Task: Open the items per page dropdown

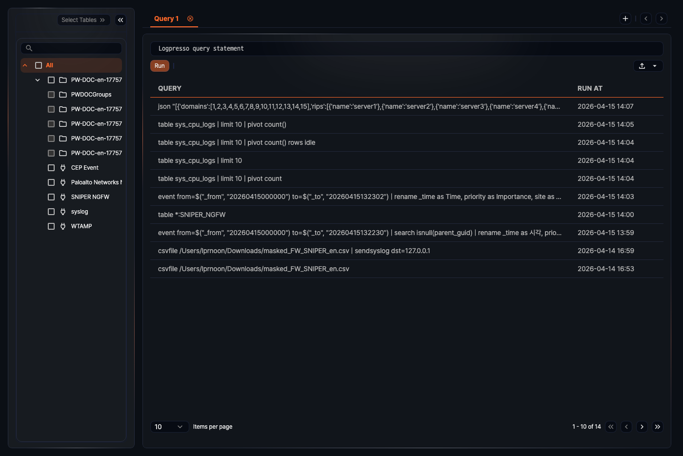Action: click(x=169, y=426)
